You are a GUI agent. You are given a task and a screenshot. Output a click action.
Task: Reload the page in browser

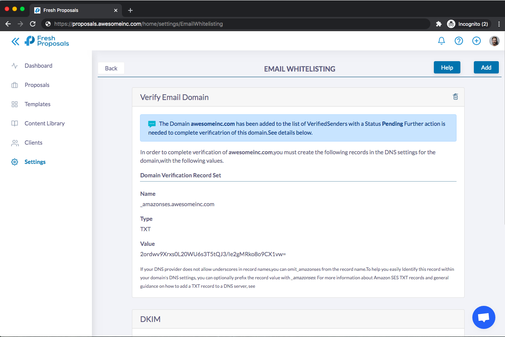33,24
